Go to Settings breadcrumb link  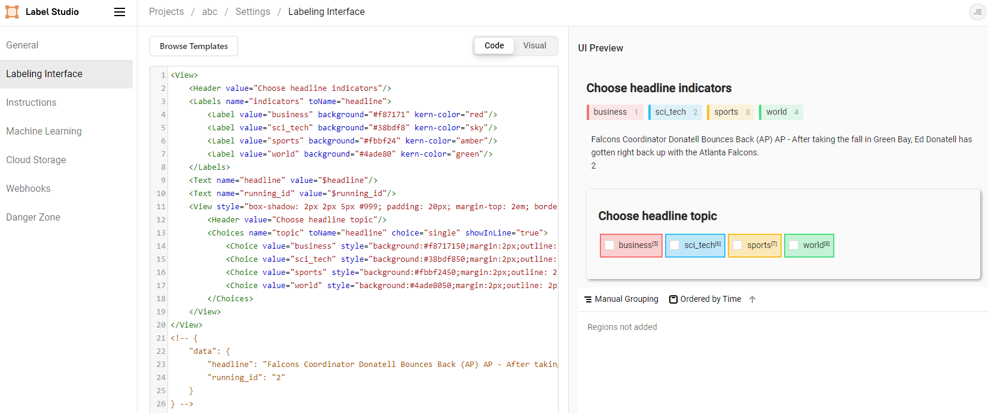[x=252, y=12]
